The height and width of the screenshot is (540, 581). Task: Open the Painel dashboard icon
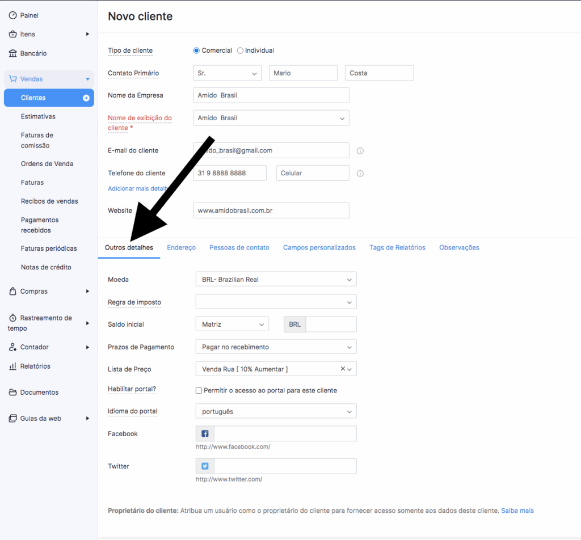(x=12, y=15)
